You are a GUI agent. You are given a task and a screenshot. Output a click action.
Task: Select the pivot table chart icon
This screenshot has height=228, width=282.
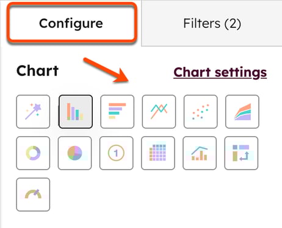242,153
